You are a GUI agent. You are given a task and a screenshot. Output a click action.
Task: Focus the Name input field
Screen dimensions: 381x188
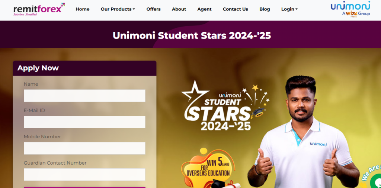[84, 96]
